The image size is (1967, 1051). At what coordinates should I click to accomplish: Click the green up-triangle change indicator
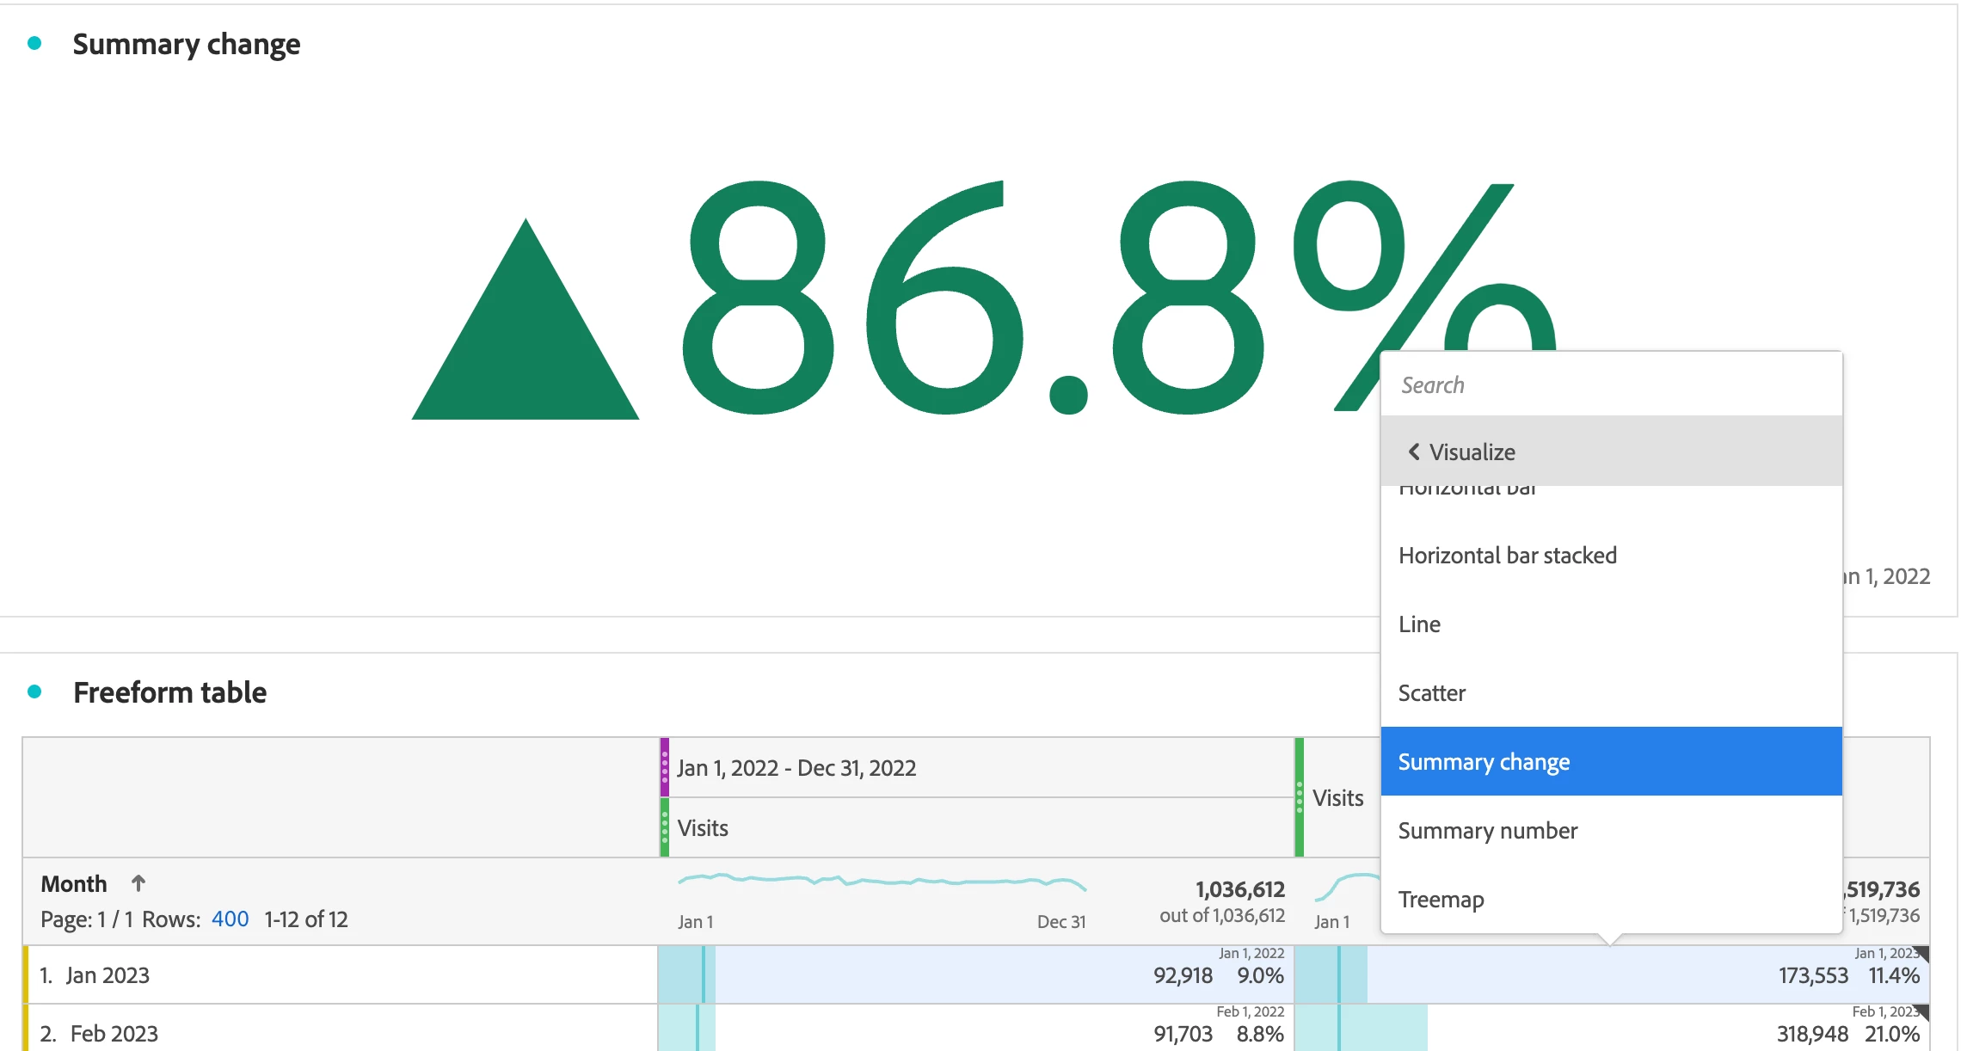click(x=526, y=344)
